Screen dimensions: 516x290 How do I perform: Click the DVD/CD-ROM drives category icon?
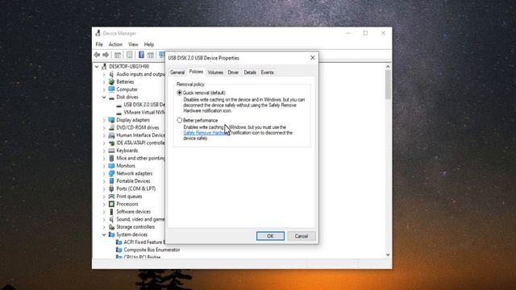coord(111,127)
